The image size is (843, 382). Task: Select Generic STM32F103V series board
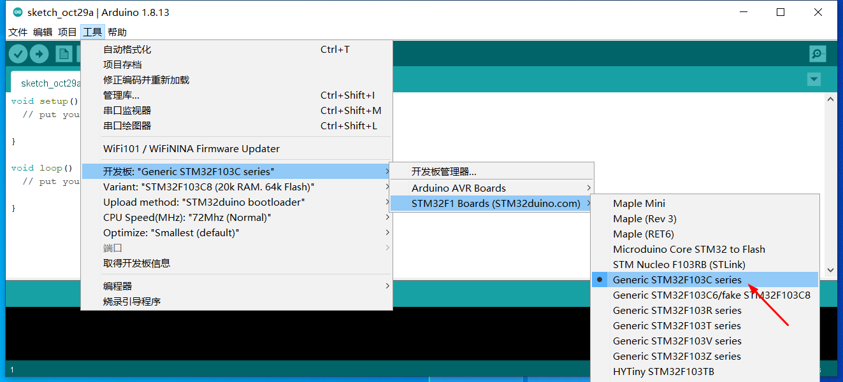point(705,341)
